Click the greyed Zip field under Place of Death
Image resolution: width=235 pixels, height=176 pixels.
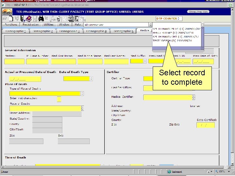tap(26, 141)
